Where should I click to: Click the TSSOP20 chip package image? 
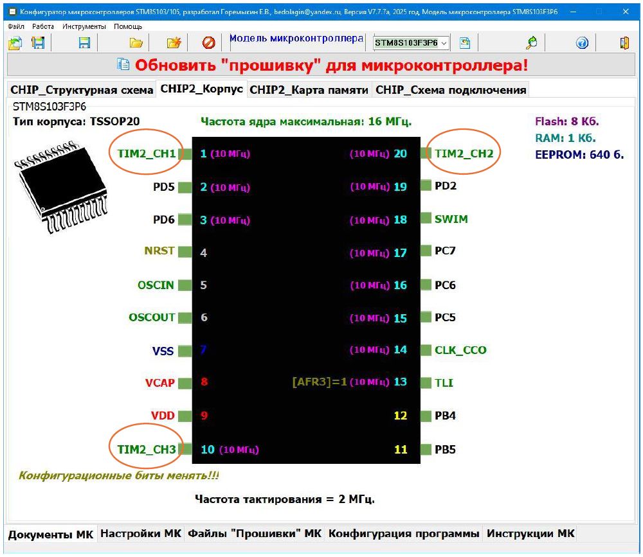(x=62, y=187)
